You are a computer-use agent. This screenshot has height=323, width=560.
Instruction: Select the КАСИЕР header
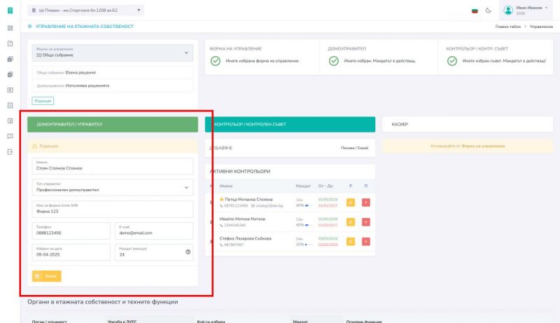click(468, 124)
